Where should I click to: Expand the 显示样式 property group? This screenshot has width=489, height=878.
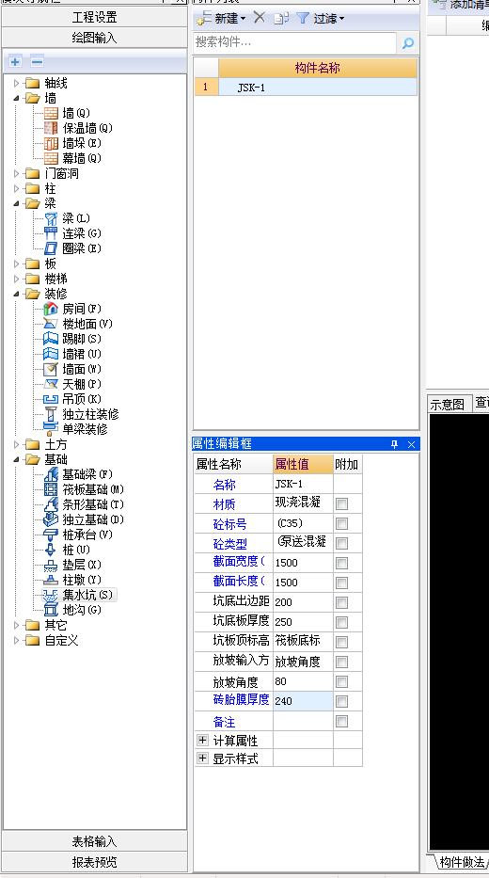pyautogui.click(x=202, y=758)
